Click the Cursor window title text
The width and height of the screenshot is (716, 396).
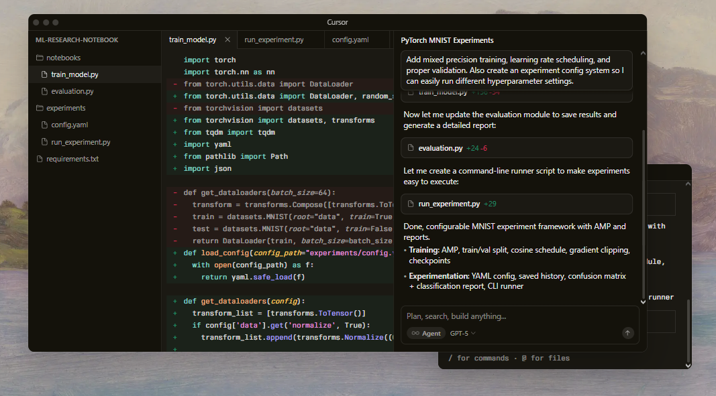click(x=338, y=22)
